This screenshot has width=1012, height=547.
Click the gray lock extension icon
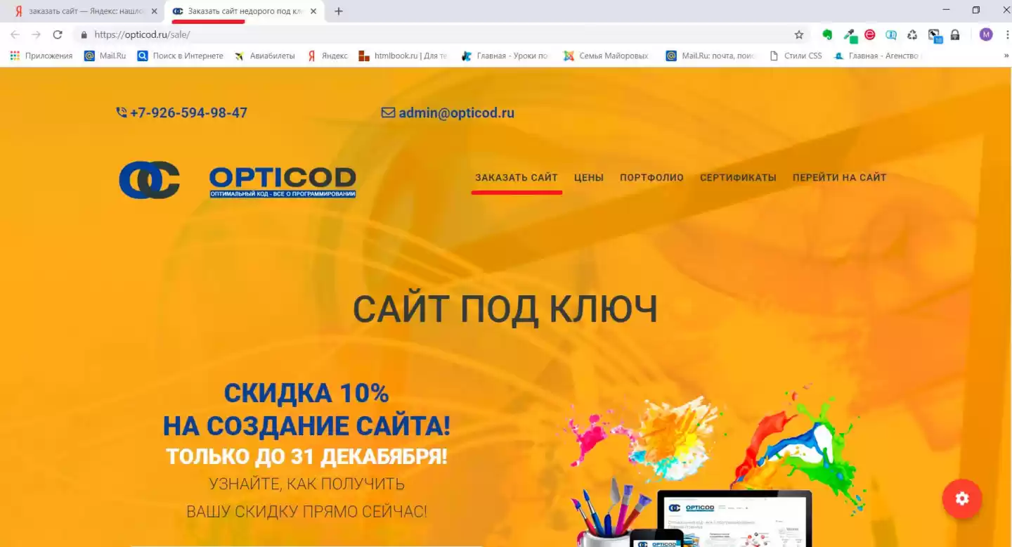coord(955,34)
